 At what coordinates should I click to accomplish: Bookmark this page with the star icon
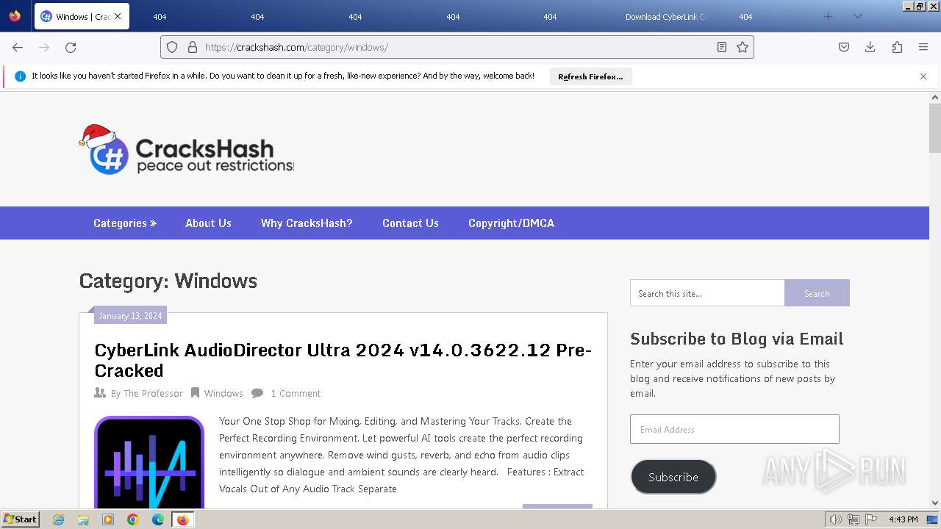click(x=743, y=47)
